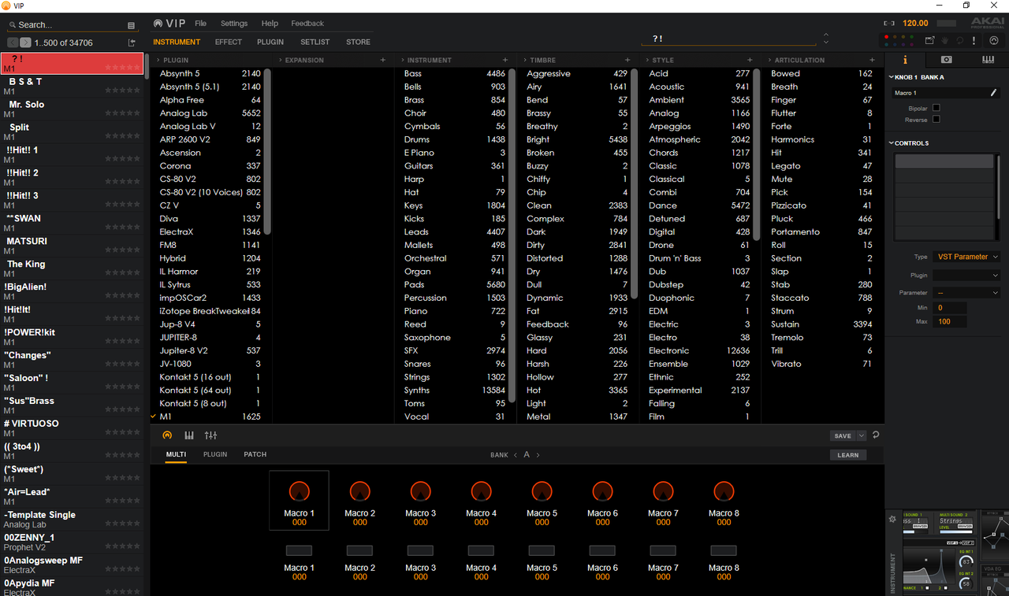The width and height of the screenshot is (1009, 596).
Task: Add a filter to the Timbre column
Action: click(x=627, y=60)
